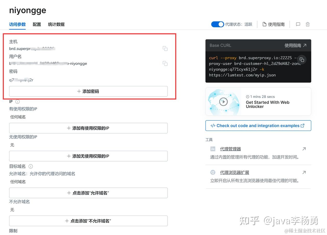Image resolution: width=327 pixels, height=235 pixels.
Task: Open proxy browser extension arrow icon
Action: click(x=304, y=172)
